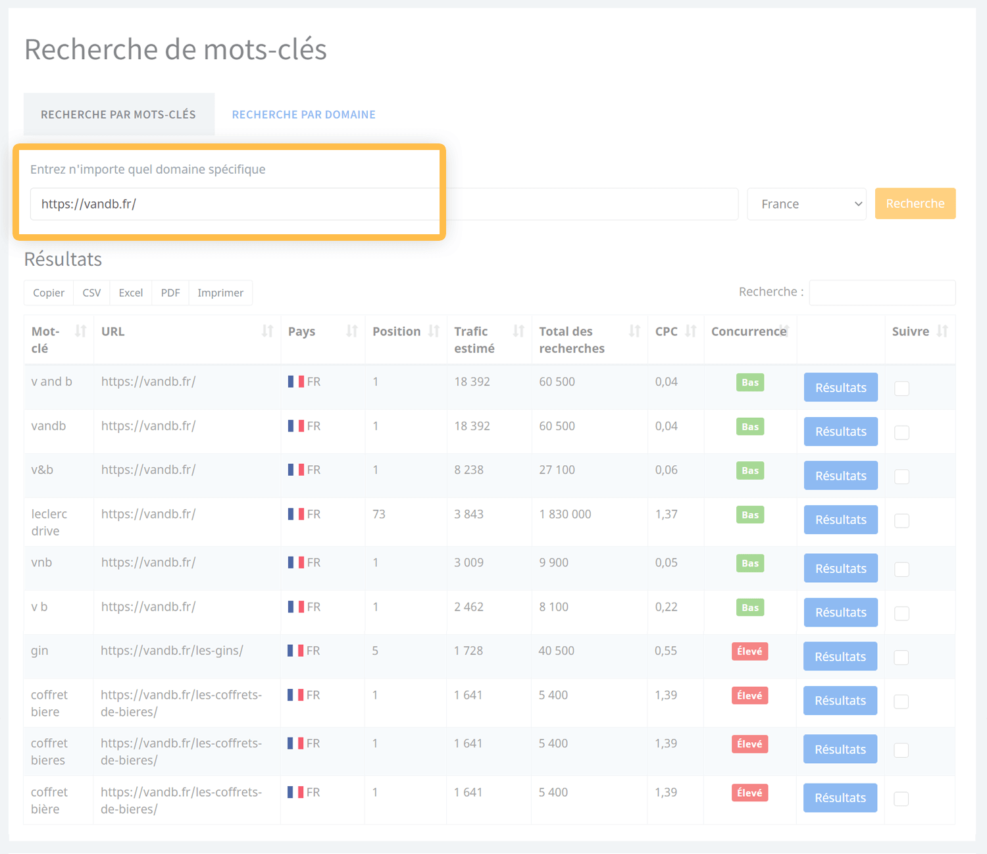Export the table as CSV
Image resolution: width=987 pixels, height=854 pixels.
pyautogui.click(x=91, y=293)
